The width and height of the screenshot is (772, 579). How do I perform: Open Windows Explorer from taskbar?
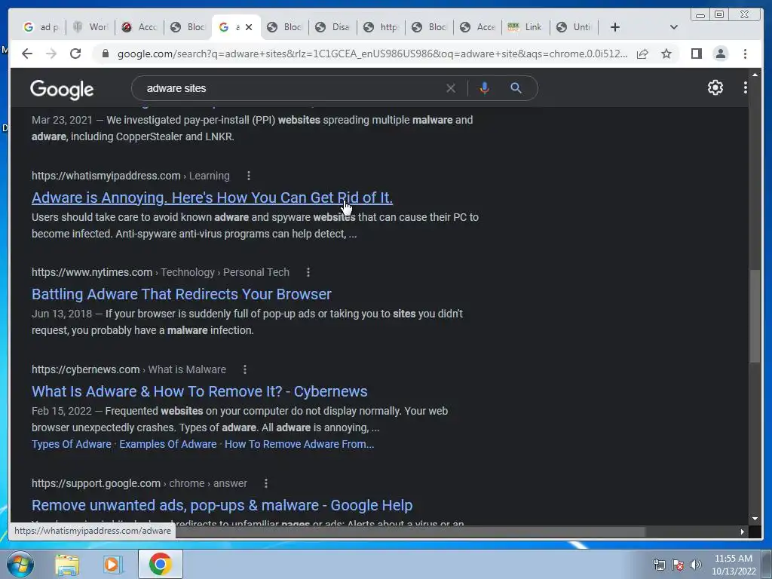(67, 564)
